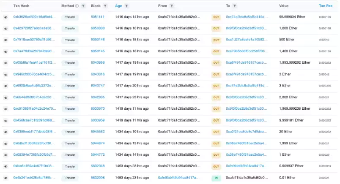This screenshot has height=184, width=340.
Task: Open the To column filter
Action: (235, 6)
